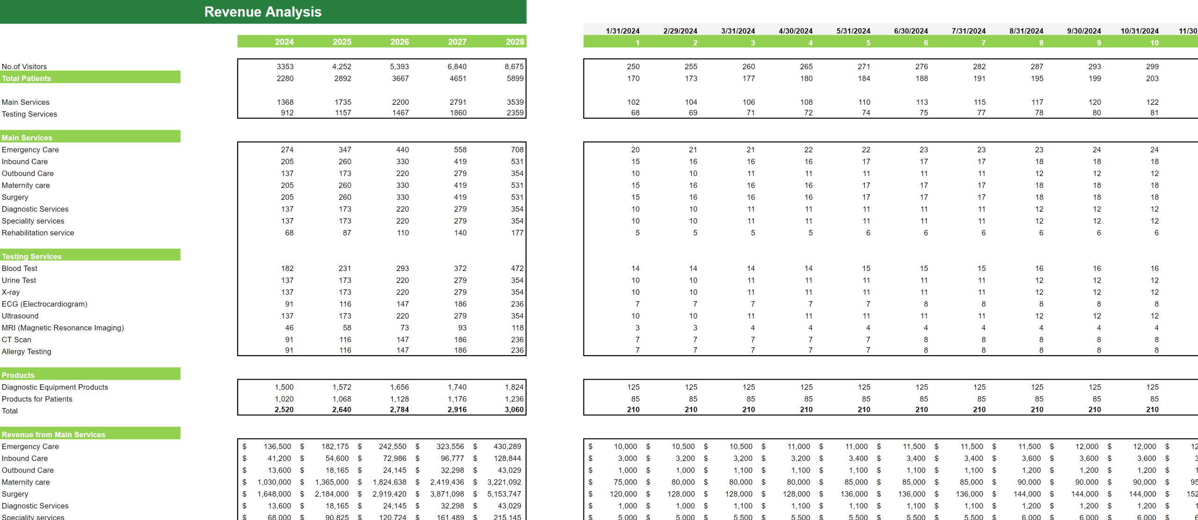
Task: Select the 2026 year column header
Action: [x=399, y=42]
